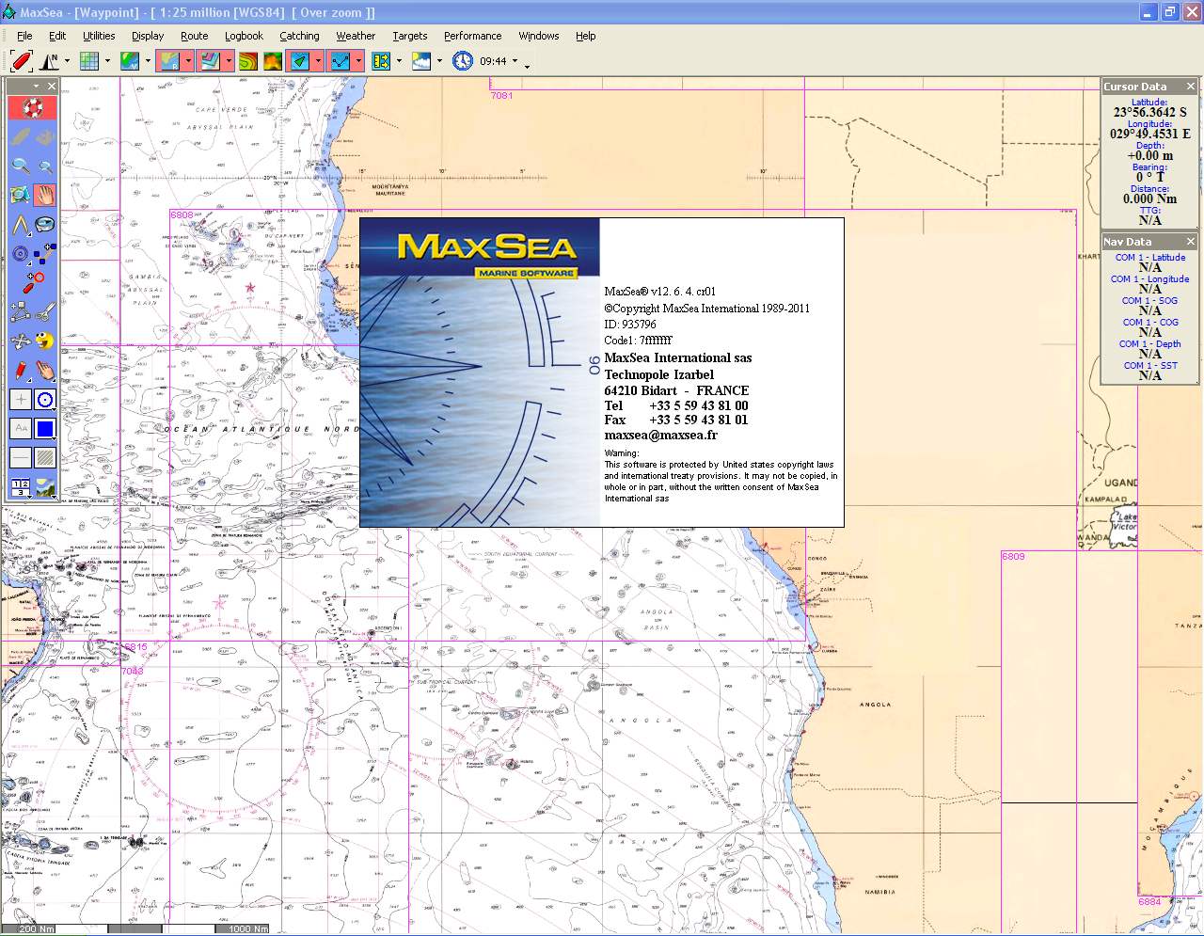Pick the blue fill color swatch
This screenshot has width=1204, height=936.
(44, 428)
